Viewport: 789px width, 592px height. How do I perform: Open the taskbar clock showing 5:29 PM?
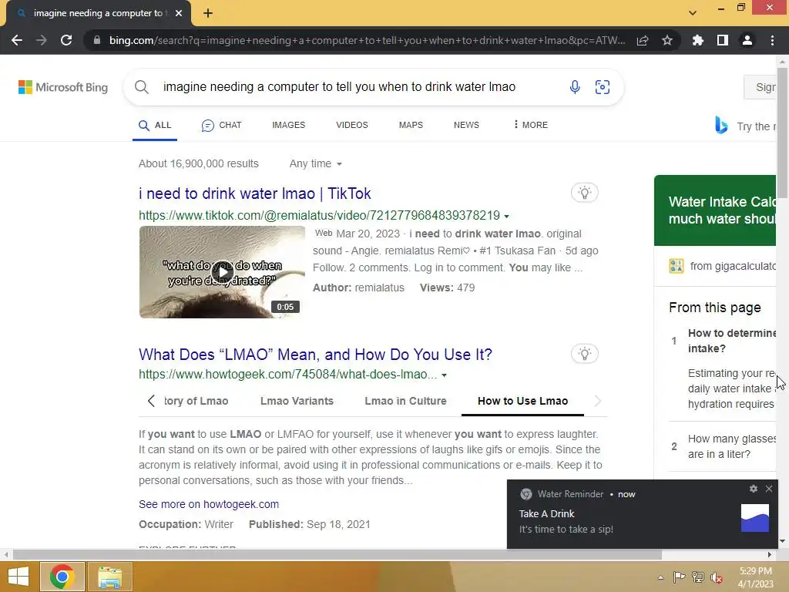755,577
